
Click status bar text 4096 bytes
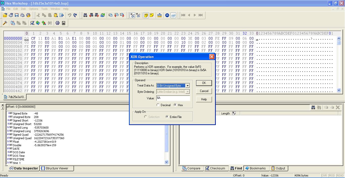[301, 175]
